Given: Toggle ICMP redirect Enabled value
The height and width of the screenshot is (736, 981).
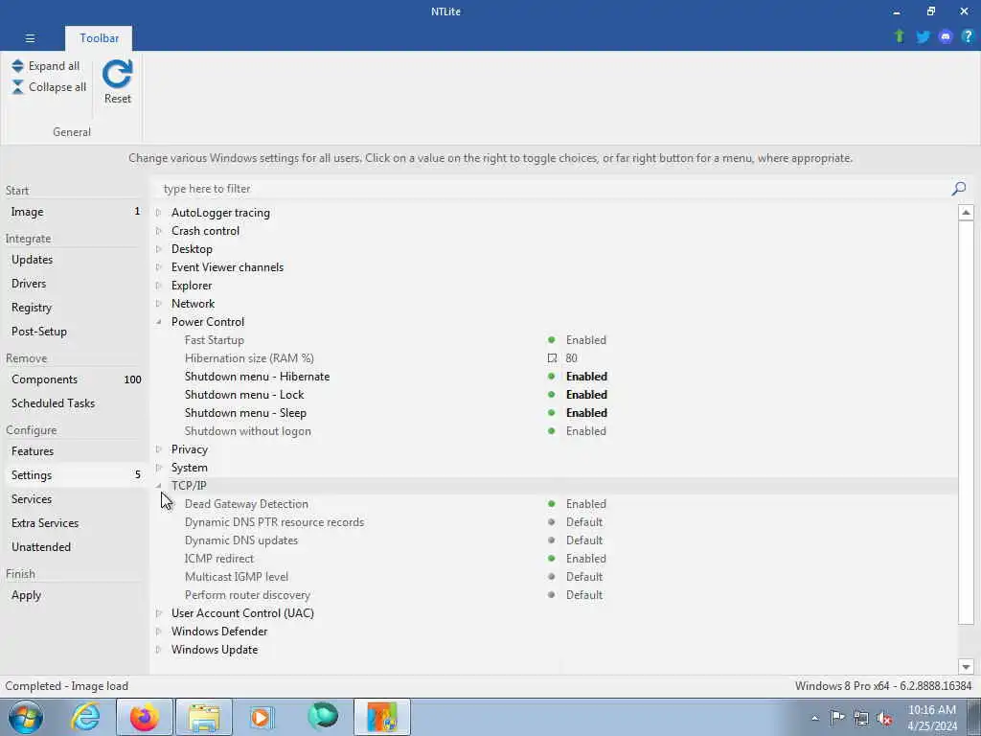Looking at the screenshot, I should coord(585,559).
